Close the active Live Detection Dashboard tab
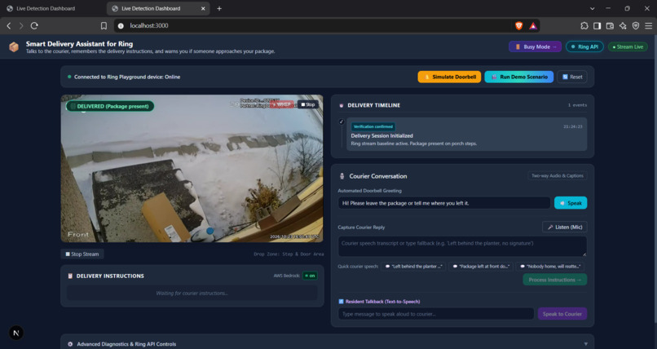The height and width of the screenshot is (349, 657). pos(203,8)
